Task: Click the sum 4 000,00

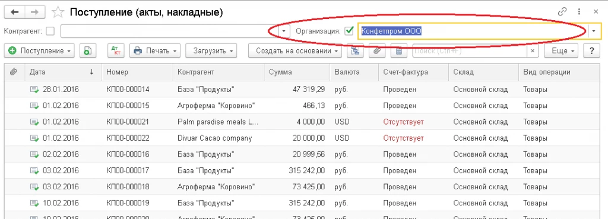Action: pyautogui.click(x=311, y=122)
